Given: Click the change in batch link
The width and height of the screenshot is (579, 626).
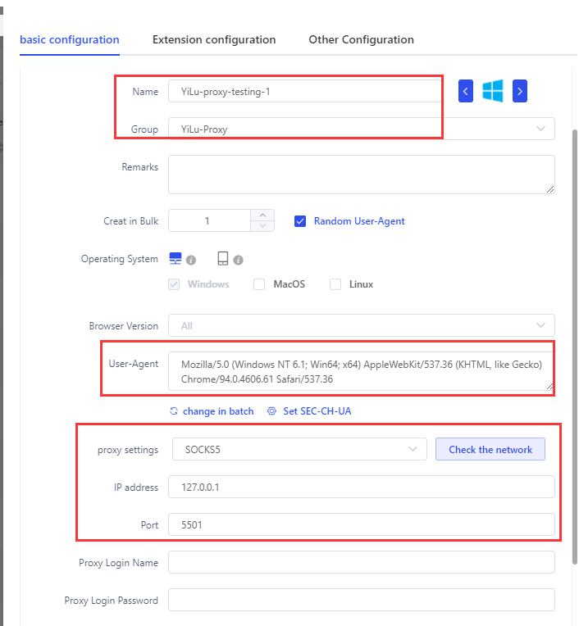Looking at the screenshot, I should pos(218,411).
